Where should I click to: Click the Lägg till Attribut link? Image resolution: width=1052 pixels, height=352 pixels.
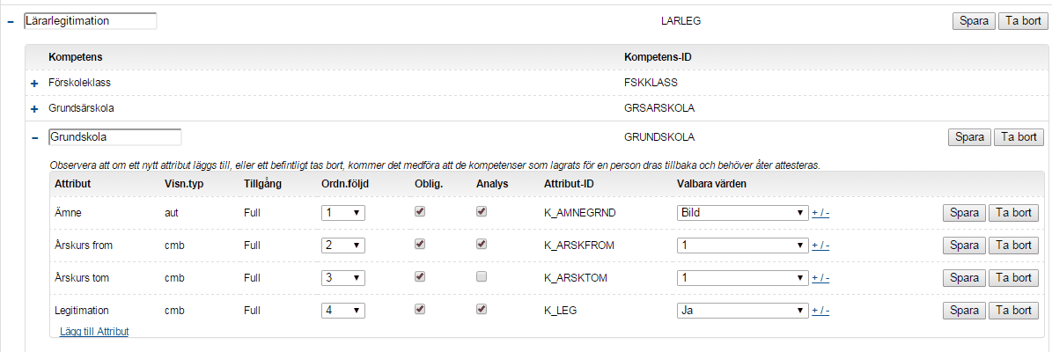tap(94, 332)
